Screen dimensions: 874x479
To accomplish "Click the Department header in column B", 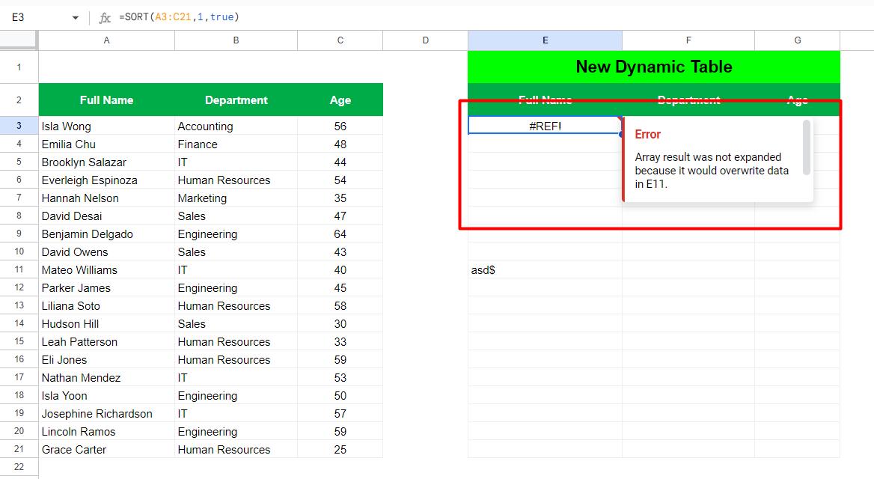I will point(236,100).
